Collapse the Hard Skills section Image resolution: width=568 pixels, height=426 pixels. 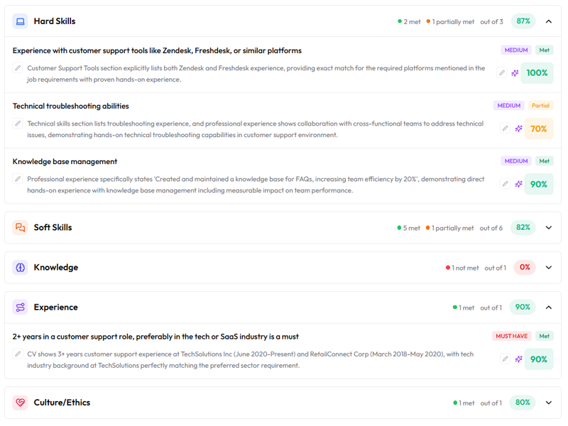[x=549, y=21]
